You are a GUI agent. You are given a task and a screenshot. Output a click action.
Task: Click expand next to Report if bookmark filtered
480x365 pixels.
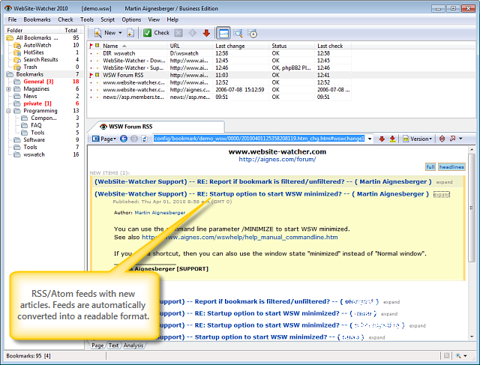tap(444, 182)
